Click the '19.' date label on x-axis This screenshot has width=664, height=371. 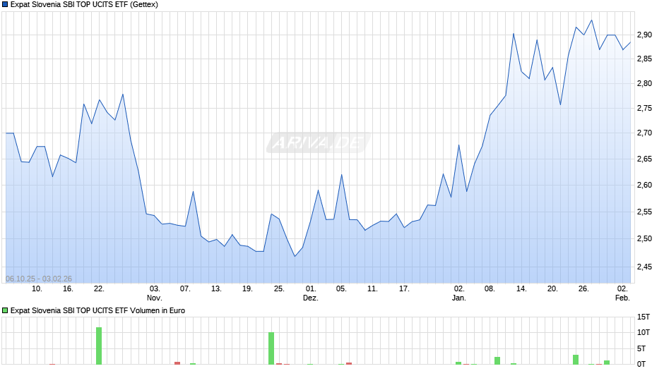[x=247, y=289]
